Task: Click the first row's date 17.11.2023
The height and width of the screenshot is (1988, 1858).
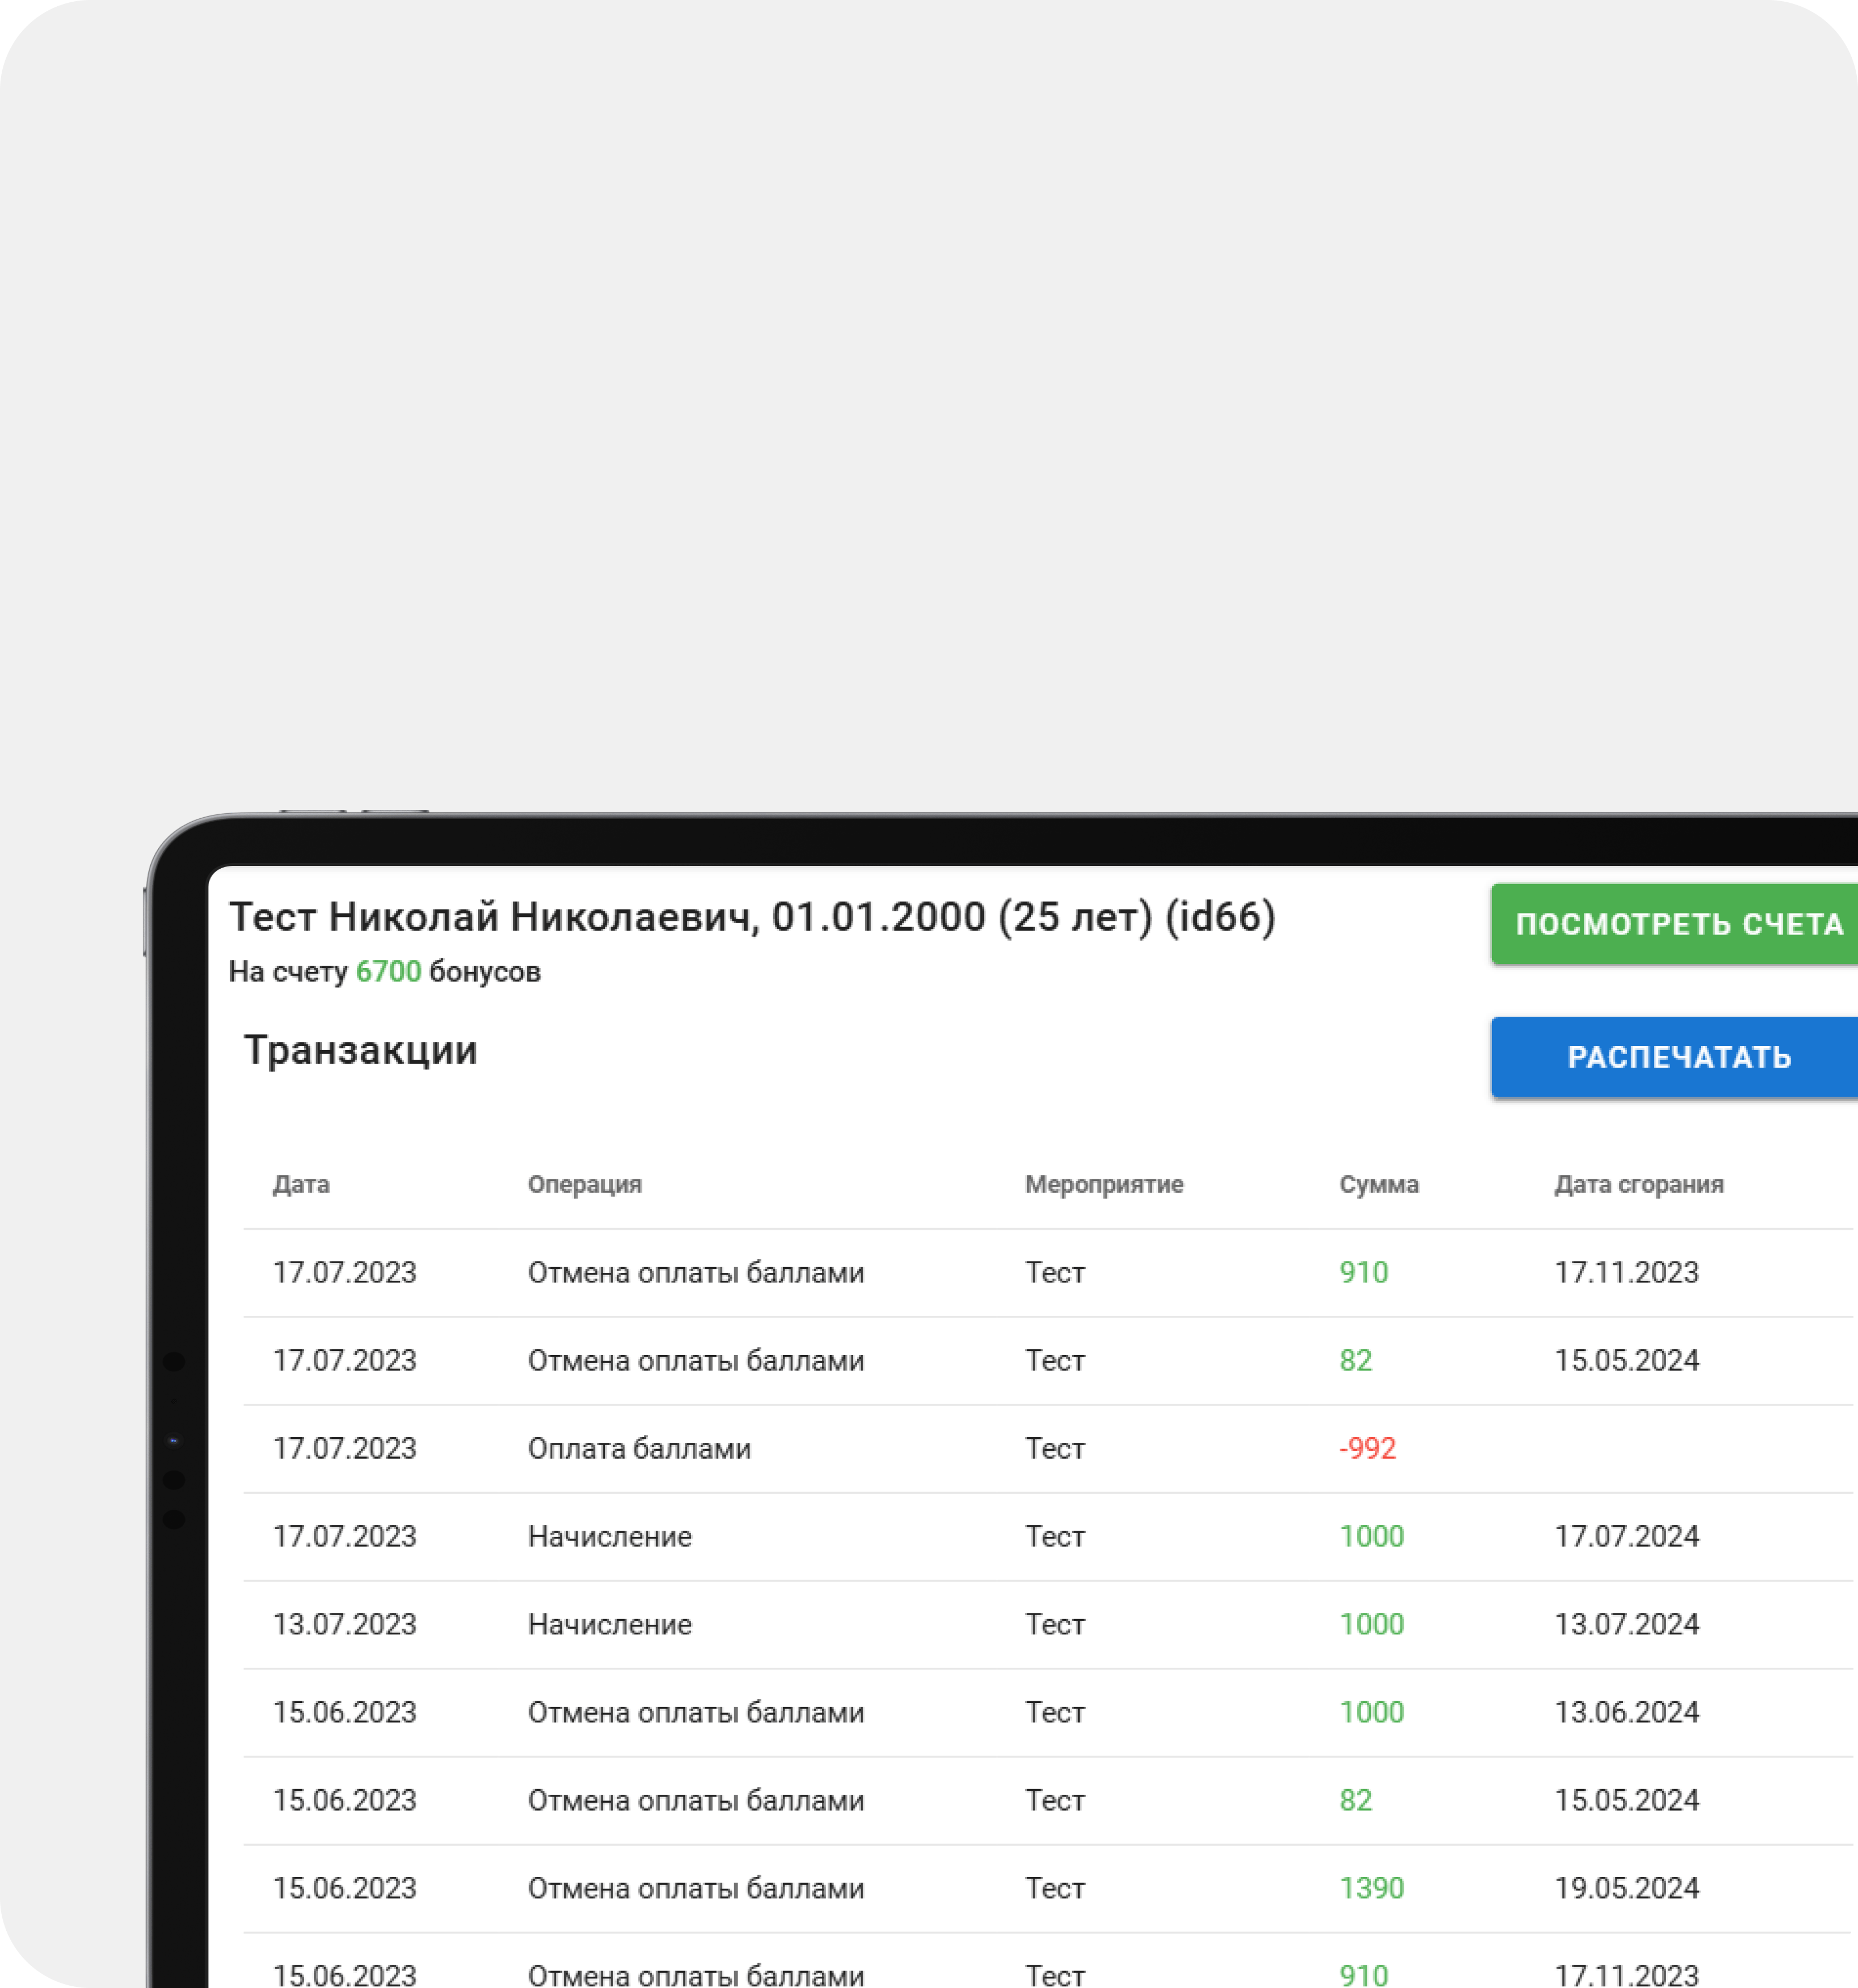Action: click(x=1626, y=1272)
